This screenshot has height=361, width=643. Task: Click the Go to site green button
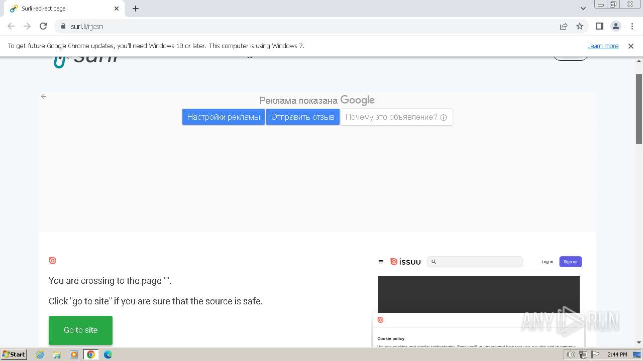80,330
